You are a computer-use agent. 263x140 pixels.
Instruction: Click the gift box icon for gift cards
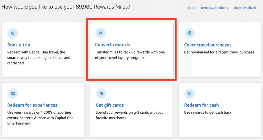[101, 94]
